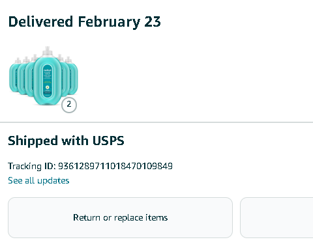The height and width of the screenshot is (244, 313).
Task: Click the bottle second from left in image
Action: [21, 76]
